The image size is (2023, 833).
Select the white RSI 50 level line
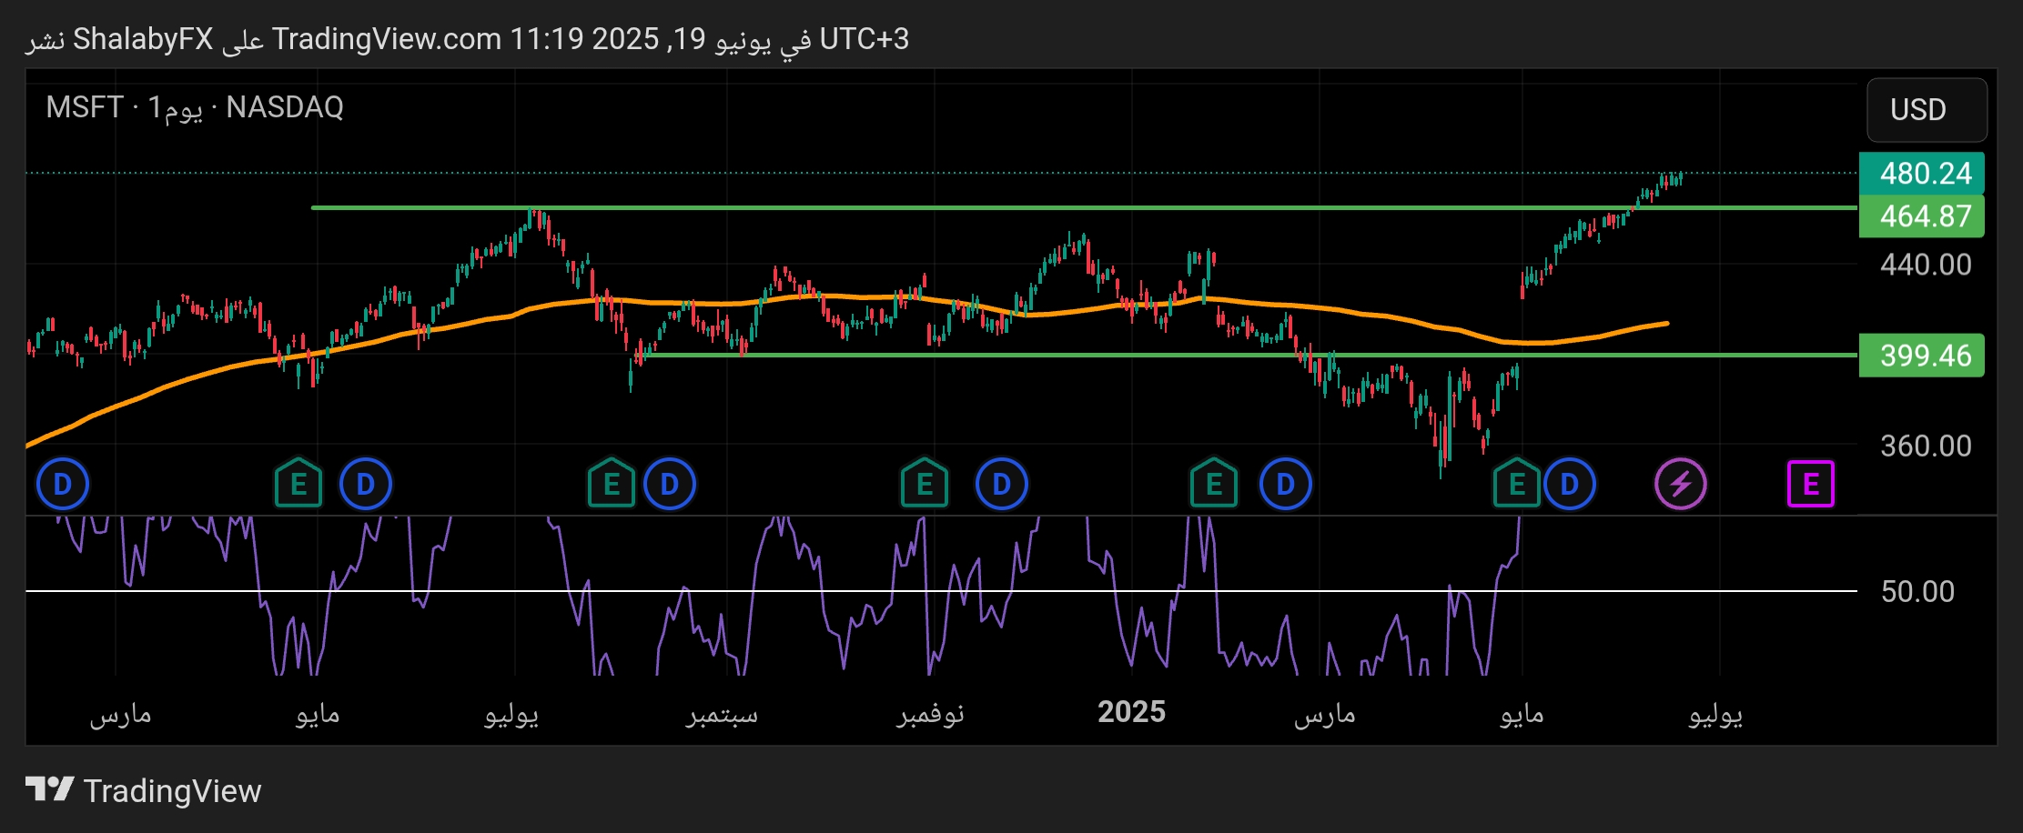point(941,591)
